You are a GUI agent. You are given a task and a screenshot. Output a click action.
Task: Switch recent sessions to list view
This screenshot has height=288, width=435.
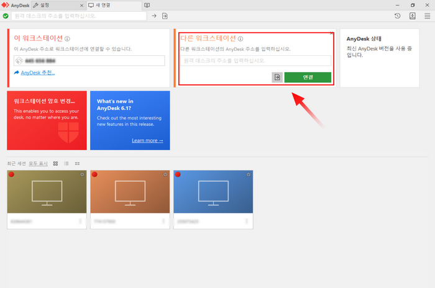tap(66, 163)
